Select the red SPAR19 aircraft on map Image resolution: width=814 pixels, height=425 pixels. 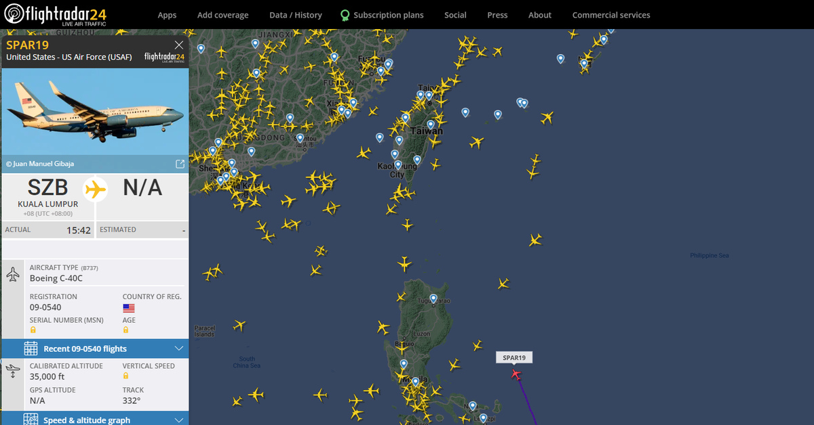516,374
